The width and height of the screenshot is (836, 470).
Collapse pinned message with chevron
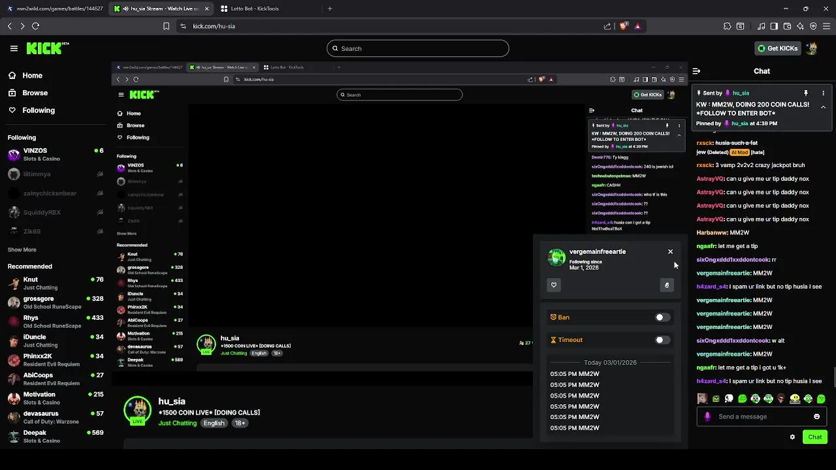[823, 107]
